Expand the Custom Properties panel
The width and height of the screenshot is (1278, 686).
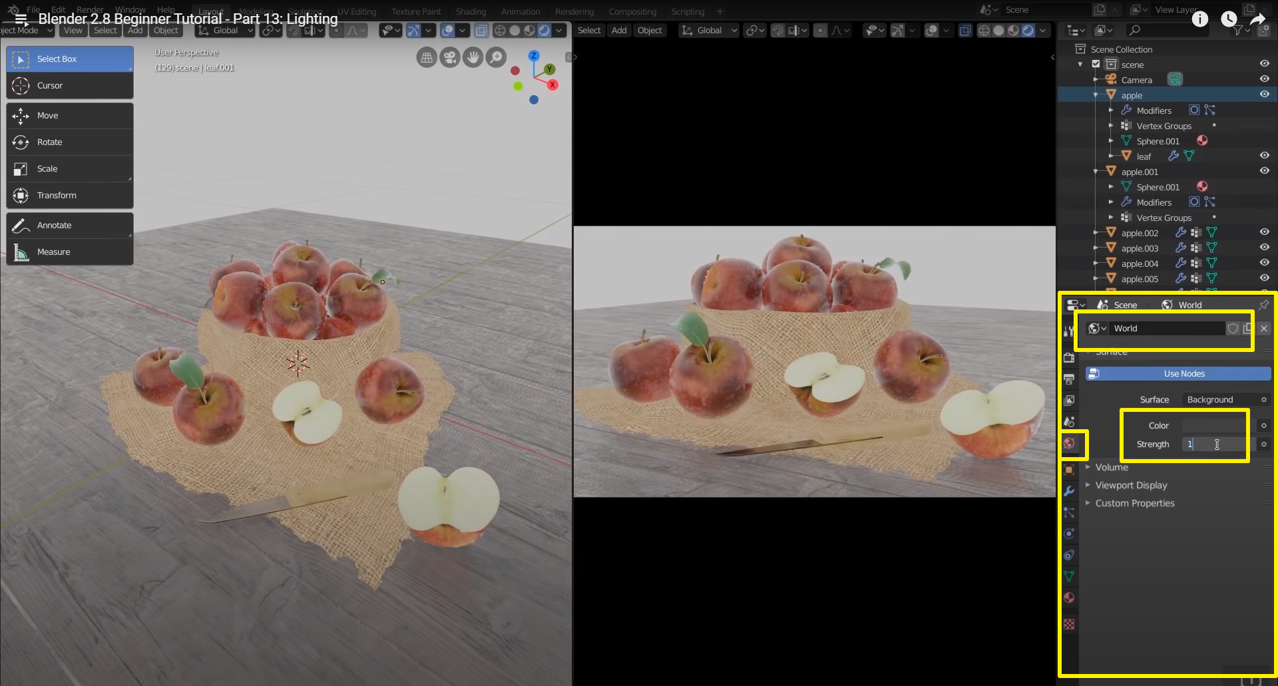[1134, 504]
